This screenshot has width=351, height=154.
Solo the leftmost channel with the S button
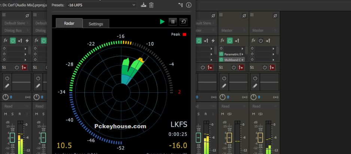pyautogui.click(x=13, y=114)
